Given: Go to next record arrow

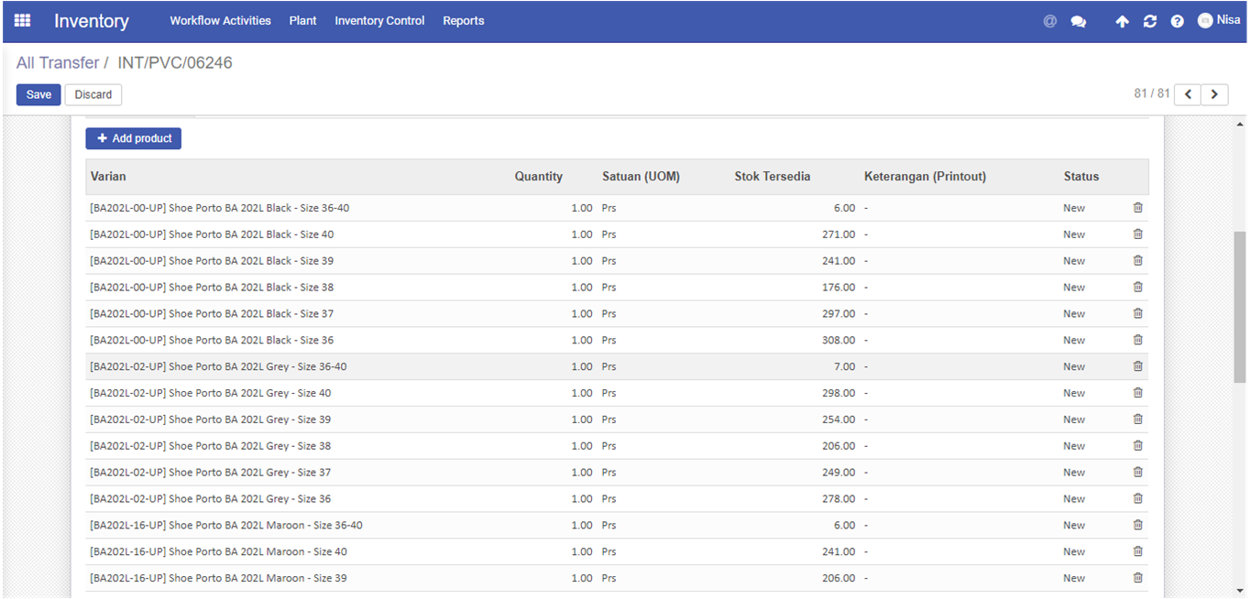Looking at the screenshot, I should (x=1215, y=94).
